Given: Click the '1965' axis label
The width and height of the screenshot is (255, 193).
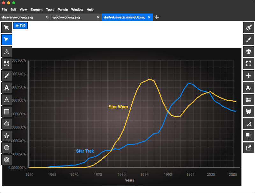Looking at the screenshot, I should pyautogui.click(x=52, y=174).
